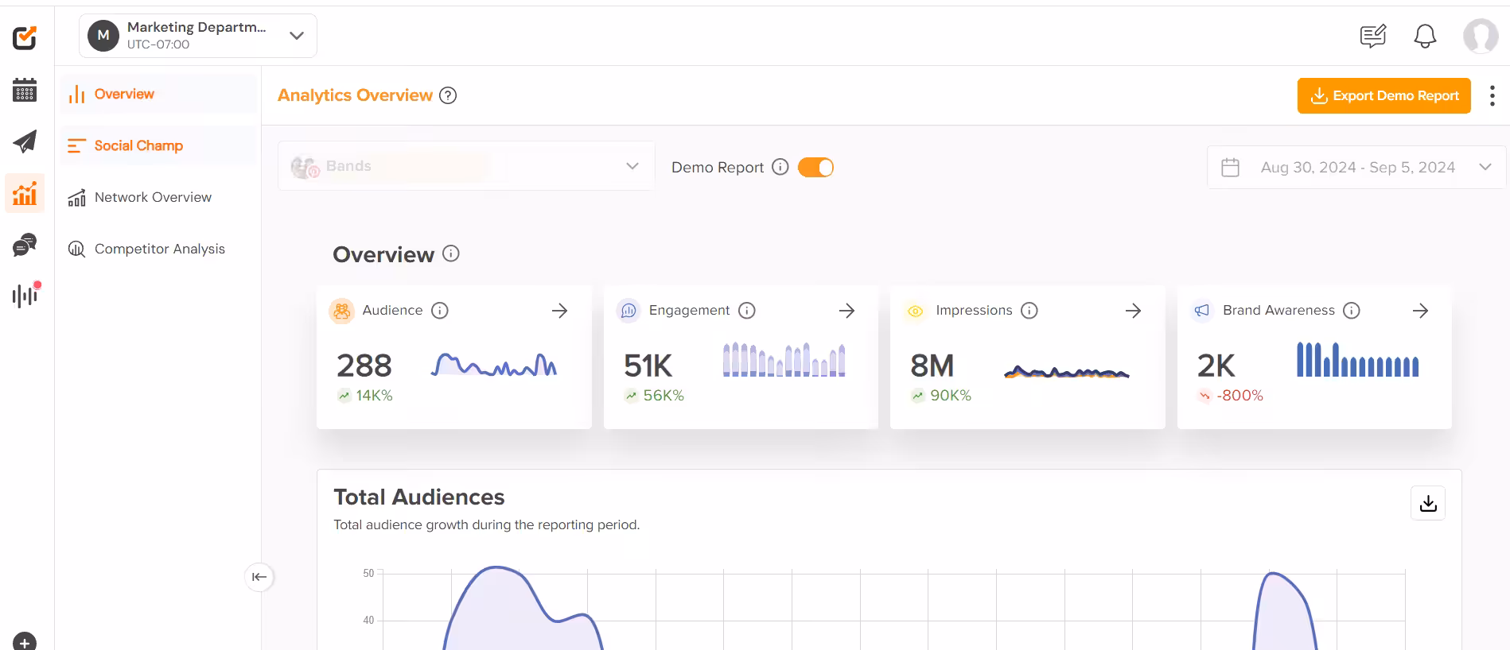Select the analytics chart icon in left rail
1510x650 pixels.
(x=25, y=193)
